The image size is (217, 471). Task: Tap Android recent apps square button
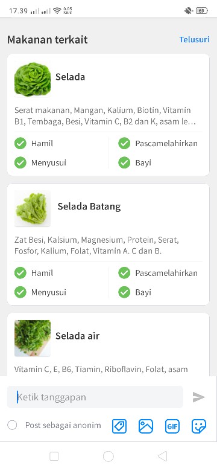click(54, 457)
